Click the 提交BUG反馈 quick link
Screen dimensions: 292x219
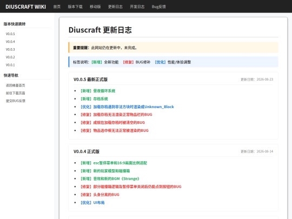(x=16, y=101)
